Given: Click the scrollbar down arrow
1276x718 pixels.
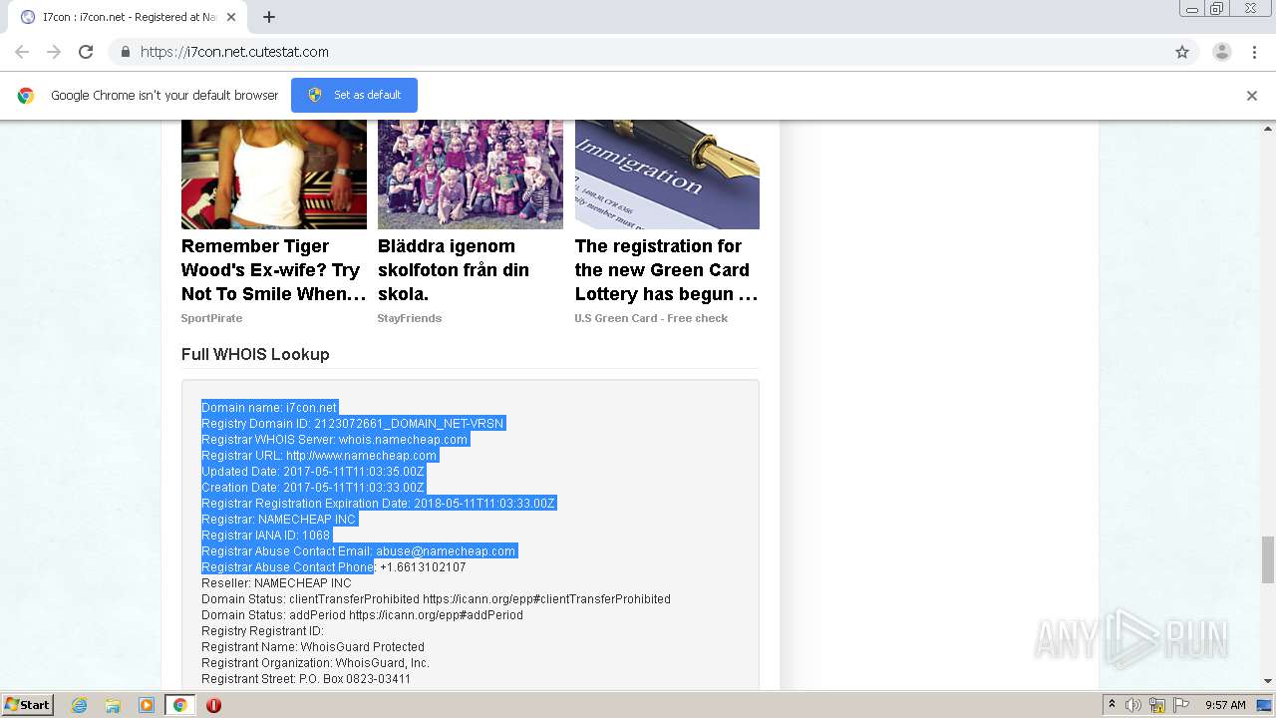Looking at the screenshot, I should click(1268, 681).
